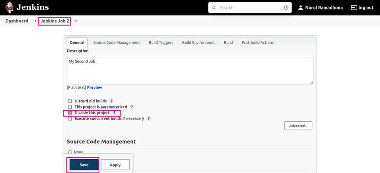Screen dimensions: 380x173
Task: Click the Jenkins butler logo icon
Action: (9, 7)
